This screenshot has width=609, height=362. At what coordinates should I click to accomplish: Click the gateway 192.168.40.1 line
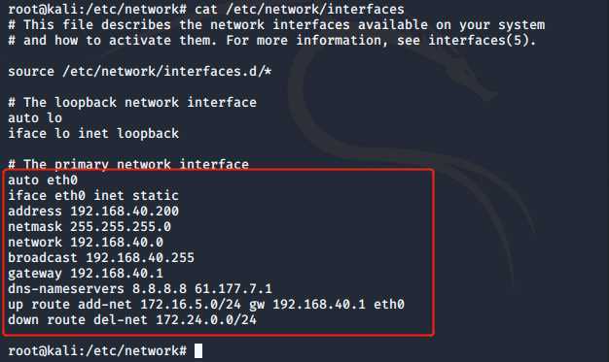pos(86,274)
